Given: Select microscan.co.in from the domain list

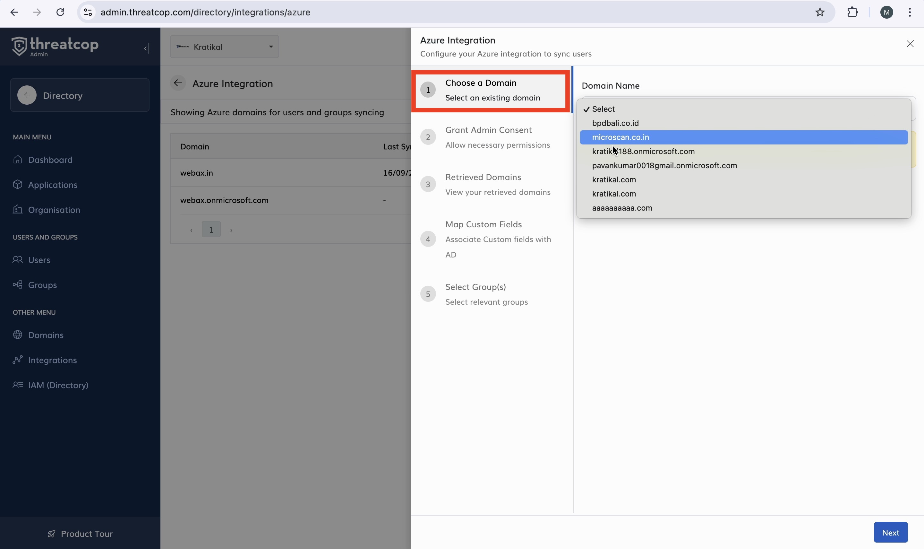Looking at the screenshot, I should (x=620, y=137).
